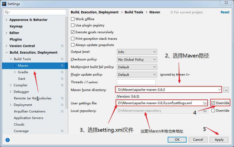Open the Checksum policy dropdown
This screenshot has width=234, height=147.
click(137, 59)
